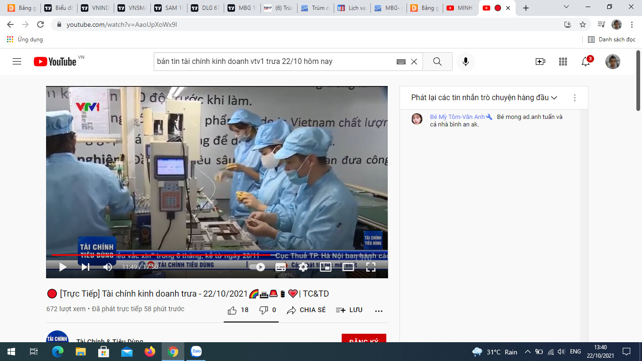Open the browser media controls
The width and height of the screenshot is (642, 361).
coord(601,24)
